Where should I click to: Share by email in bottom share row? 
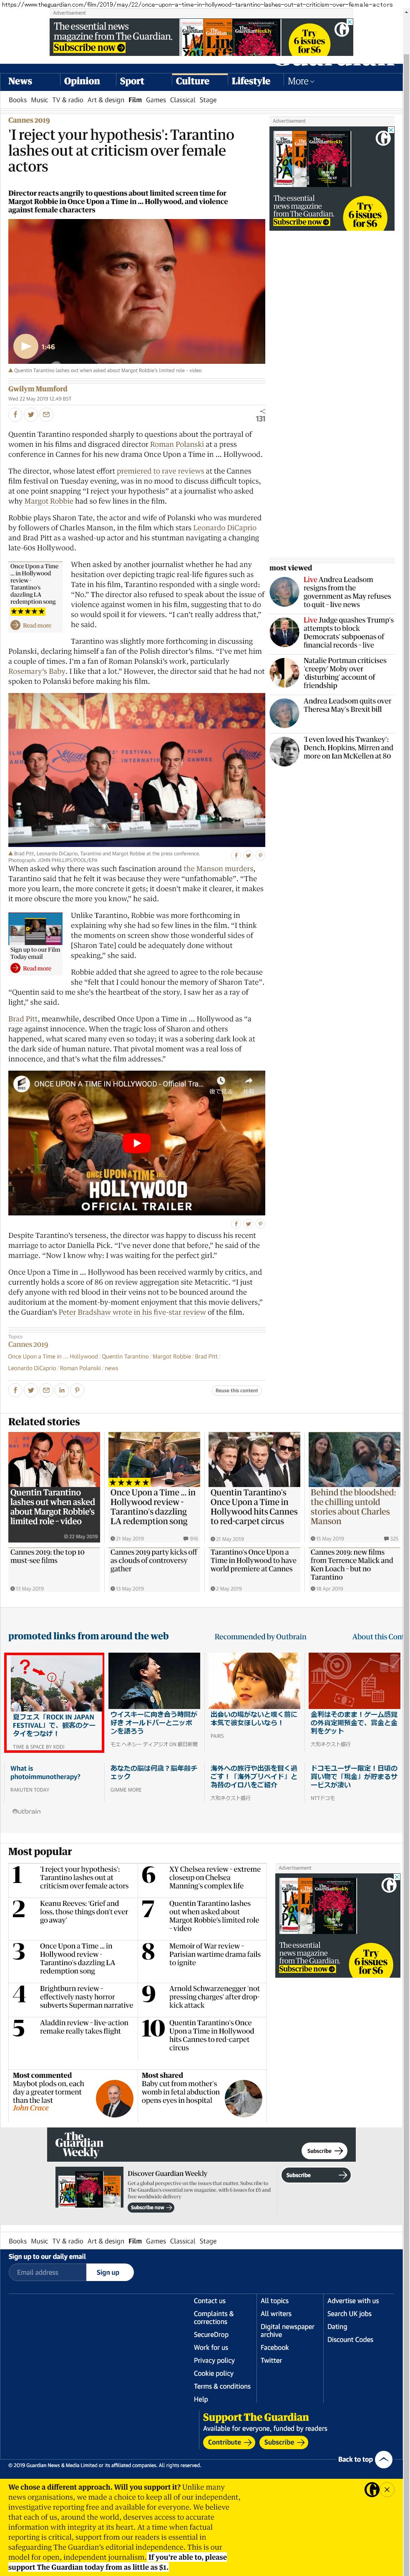tap(46, 1390)
